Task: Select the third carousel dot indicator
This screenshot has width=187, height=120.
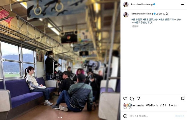Action: pos(61,117)
